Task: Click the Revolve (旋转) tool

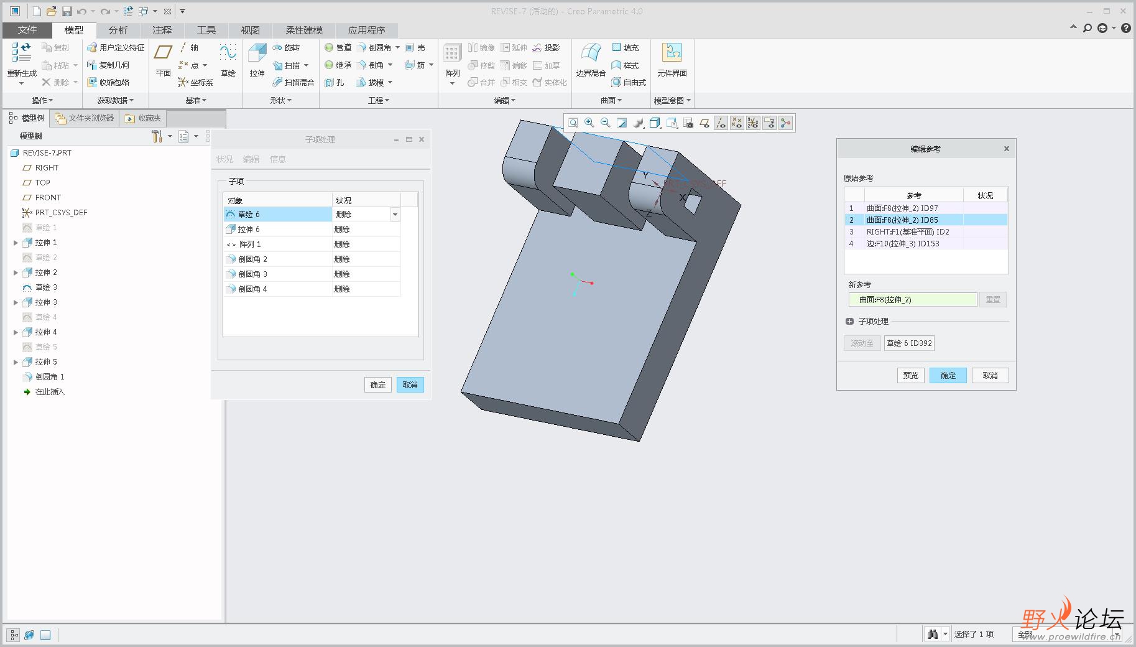Action: pyautogui.click(x=287, y=47)
